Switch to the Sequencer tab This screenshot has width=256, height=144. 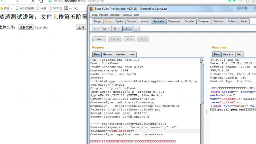pos(174,21)
